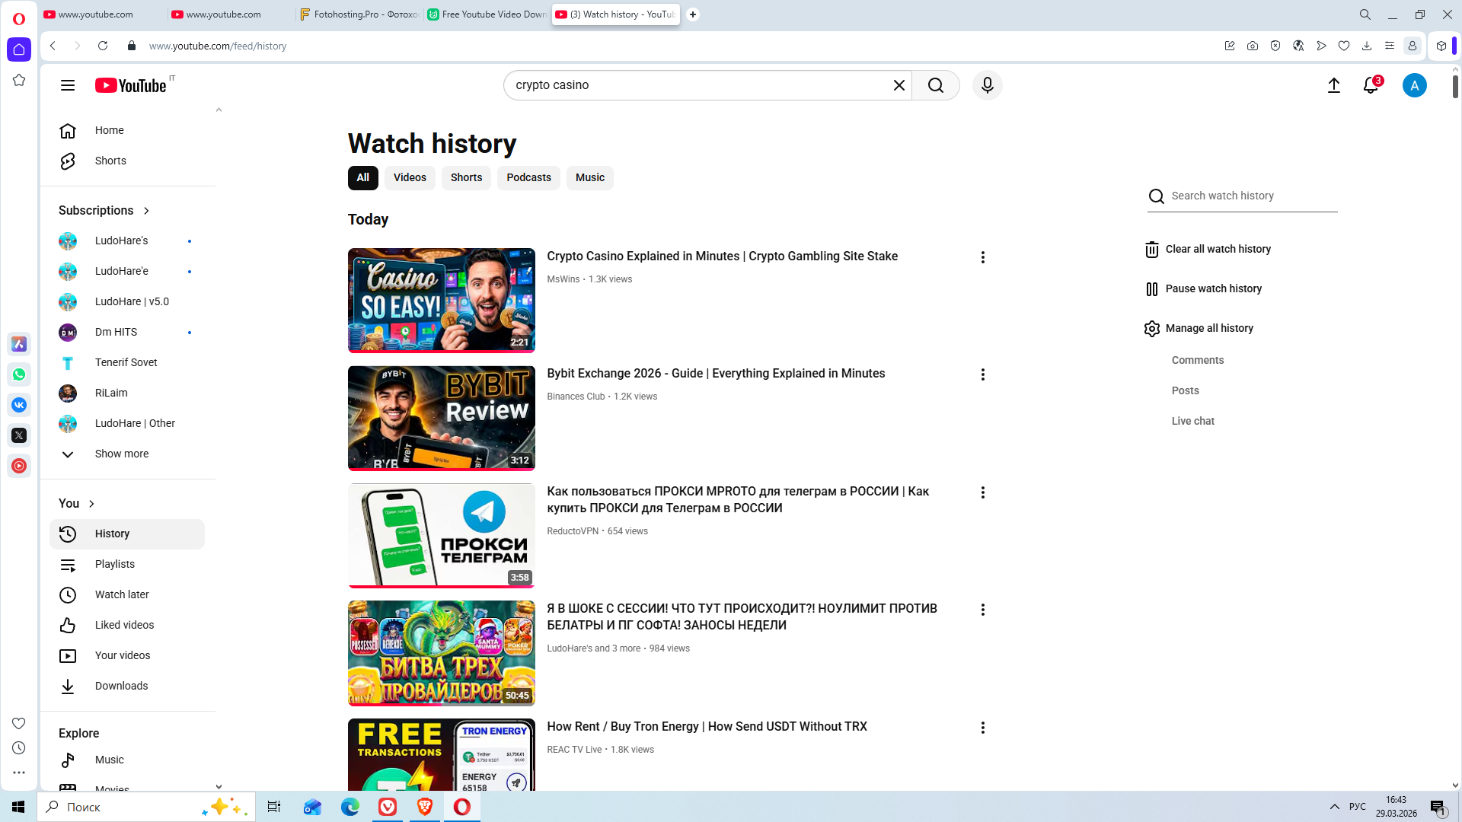Expand the You section chevron
The width and height of the screenshot is (1462, 822).
coord(91,504)
